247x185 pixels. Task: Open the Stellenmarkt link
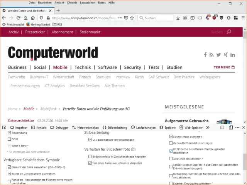[x=90, y=32]
